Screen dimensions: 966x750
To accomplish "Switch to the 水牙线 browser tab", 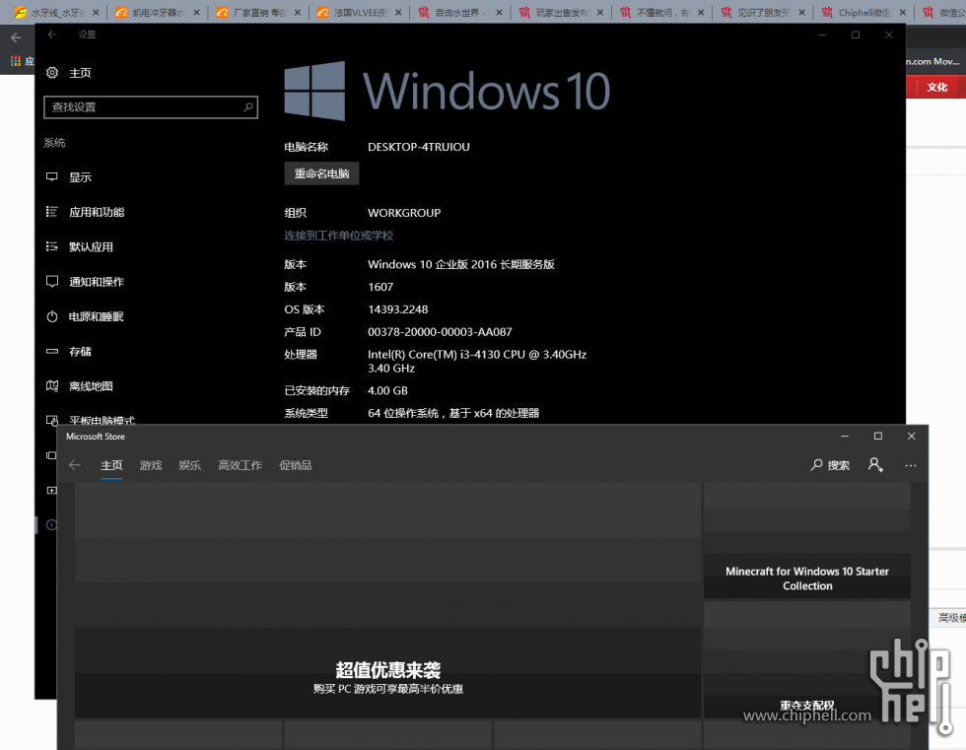I will pos(57,12).
